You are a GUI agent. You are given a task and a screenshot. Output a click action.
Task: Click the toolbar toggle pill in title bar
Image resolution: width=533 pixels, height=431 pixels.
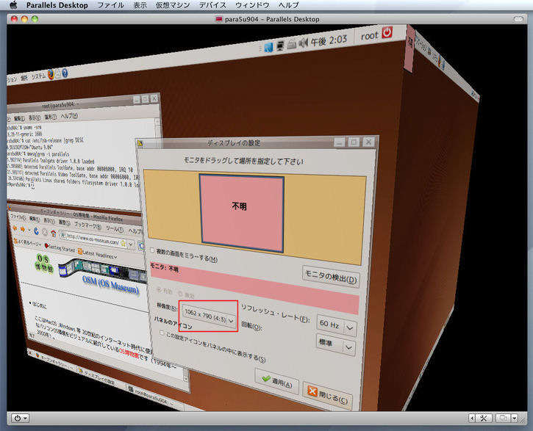click(518, 19)
